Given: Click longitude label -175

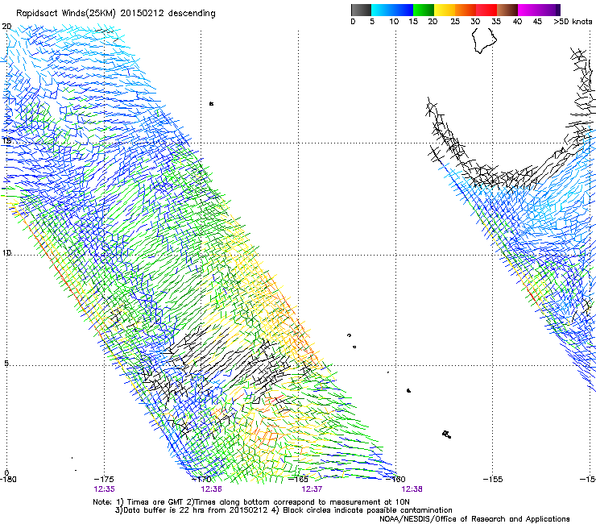Looking at the screenshot, I should (x=104, y=479).
